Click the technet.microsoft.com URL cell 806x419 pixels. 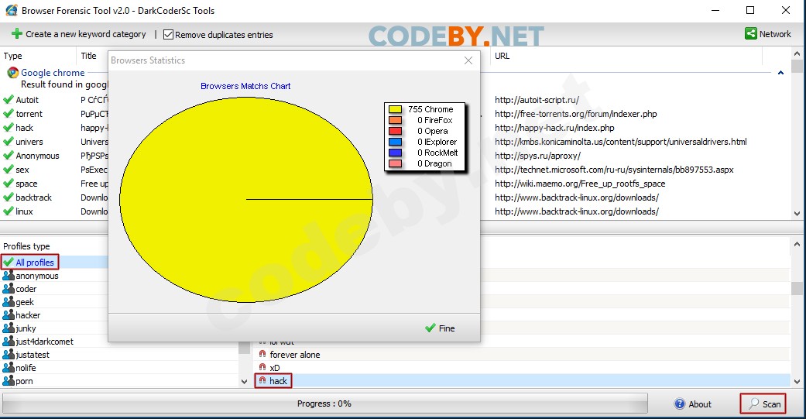click(x=614, y=170)
